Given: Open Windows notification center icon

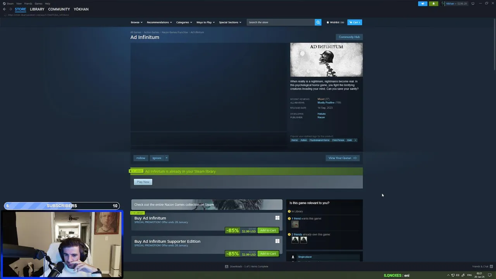Looking at the screenshot, I should (490, 275).
